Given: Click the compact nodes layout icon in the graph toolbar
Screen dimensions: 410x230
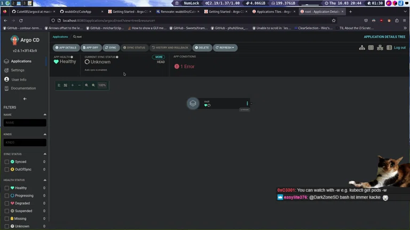Looking at the screenshot, I should tap(59, 85).
